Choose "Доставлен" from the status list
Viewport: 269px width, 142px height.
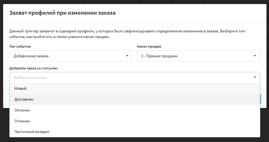pos(135,99)
